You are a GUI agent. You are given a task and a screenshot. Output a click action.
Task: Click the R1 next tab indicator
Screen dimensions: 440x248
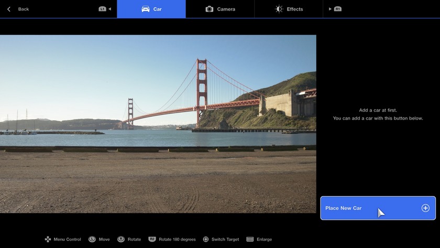pyautogui.click(x=335, y=9)
